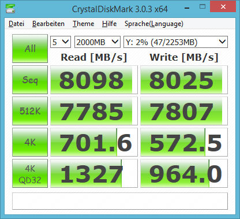This screenshot has width=240, height=219.
Task: Expand the test size dropdown showing 2000MB
Action: [97, 42]
